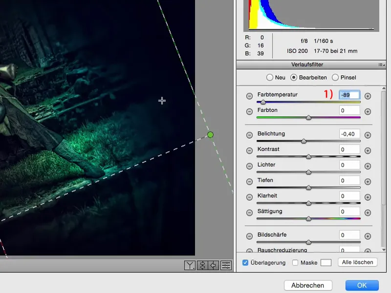
Task: Enable the Maske checkbox
Action: coord(295,262)
